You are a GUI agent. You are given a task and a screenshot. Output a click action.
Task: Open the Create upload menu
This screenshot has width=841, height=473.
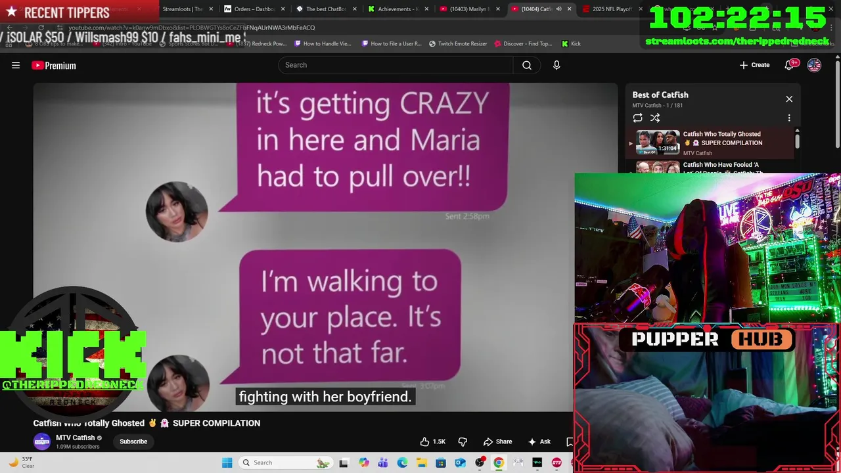[x=754, y=65]
